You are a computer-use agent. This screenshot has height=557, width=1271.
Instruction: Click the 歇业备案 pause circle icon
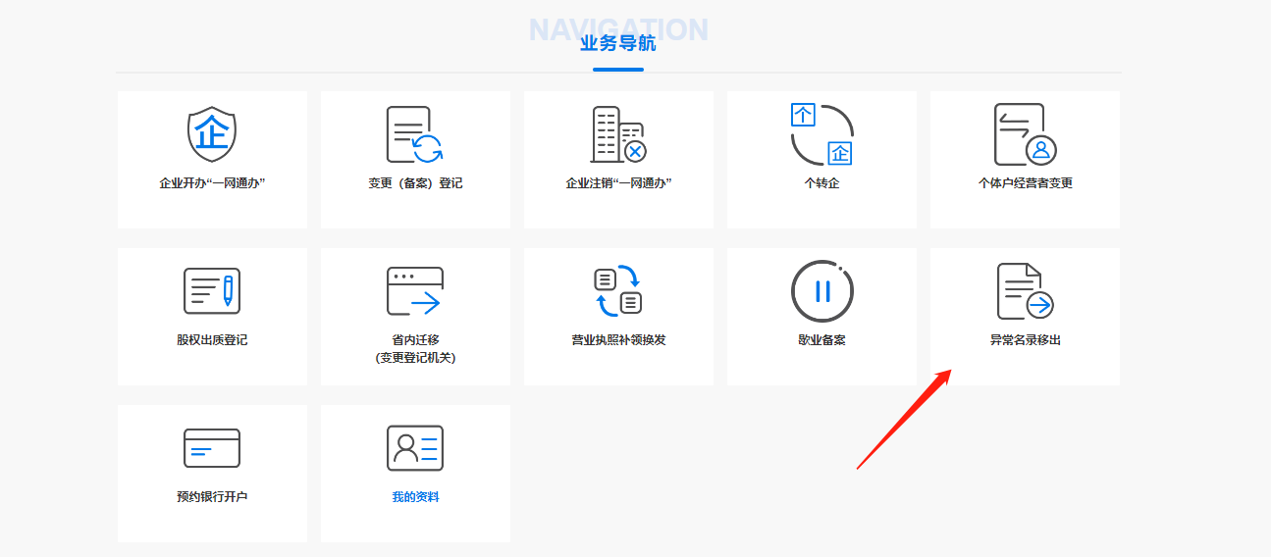point(821,291)
